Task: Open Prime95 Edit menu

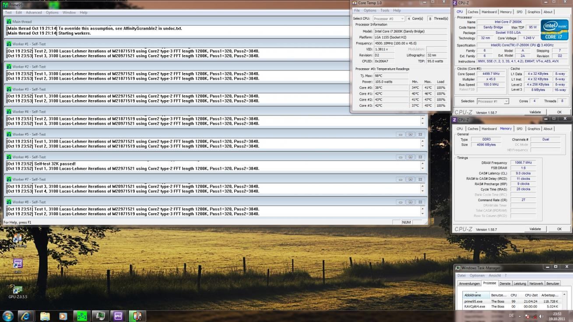Action: click(19, 12)
